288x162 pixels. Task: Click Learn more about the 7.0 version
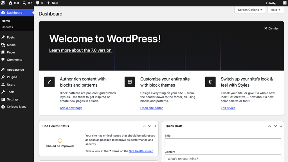coord(80,50)
